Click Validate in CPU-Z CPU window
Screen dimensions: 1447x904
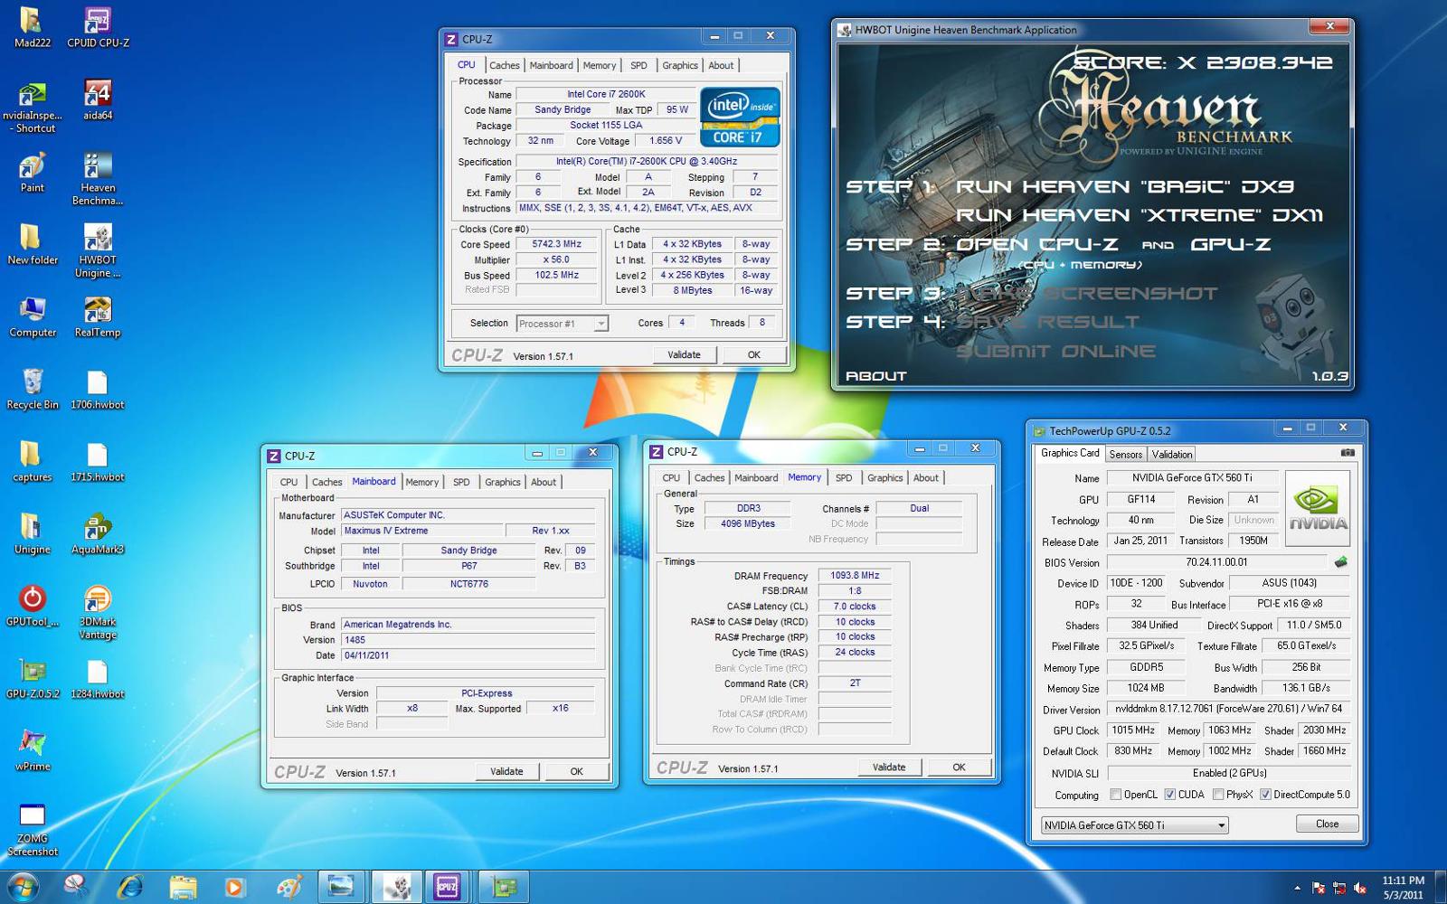[x=685, y=354]
